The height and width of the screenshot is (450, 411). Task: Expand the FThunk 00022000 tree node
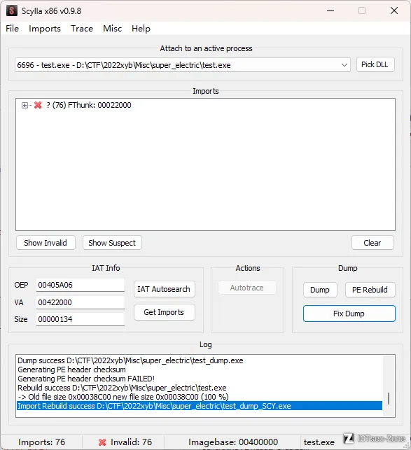point(25,105)
